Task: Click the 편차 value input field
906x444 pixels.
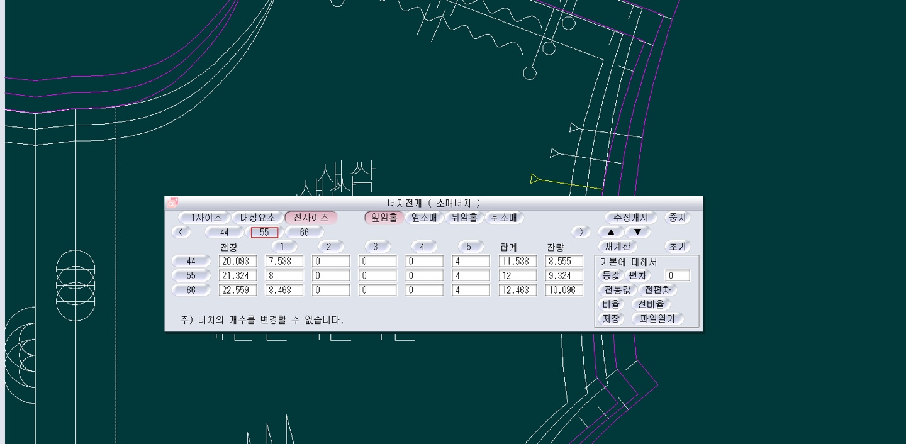Action: coord(678,275)
